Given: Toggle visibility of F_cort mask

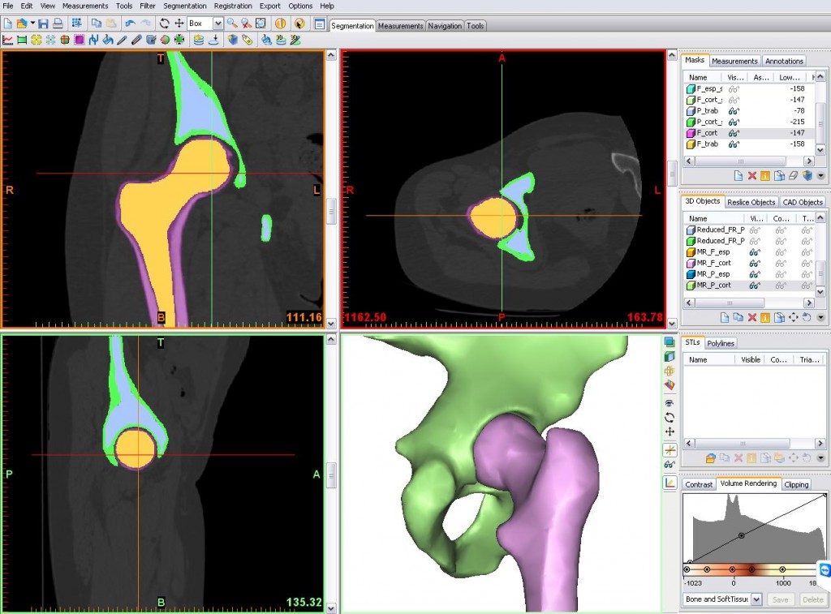Looking at the screenshot, I should click(734, 133).
